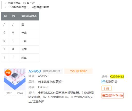The image size is (132, 111).
Task: Click the ASSEMSTAR(聚洵) brand name
Action: point(50,82)
